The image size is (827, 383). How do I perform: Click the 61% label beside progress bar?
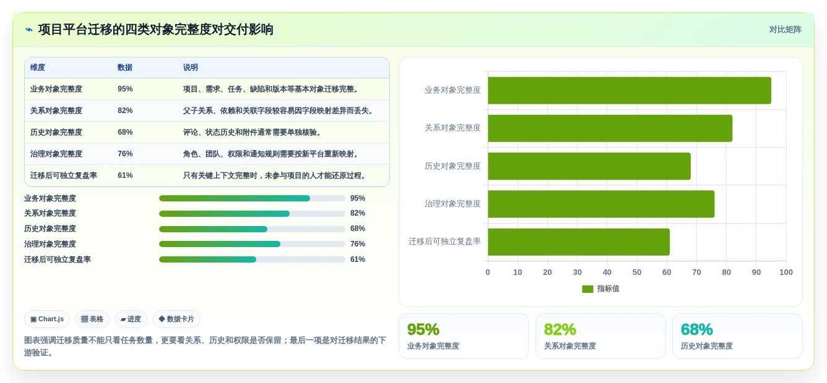(358, 259)
